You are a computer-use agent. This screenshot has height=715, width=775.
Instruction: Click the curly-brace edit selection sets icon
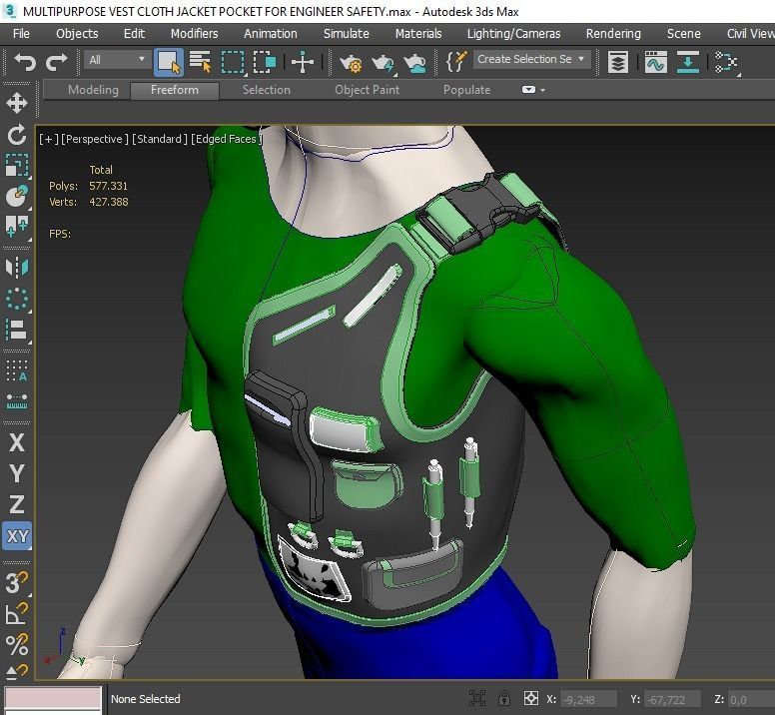pyautogui.click(x=455, y=62)
